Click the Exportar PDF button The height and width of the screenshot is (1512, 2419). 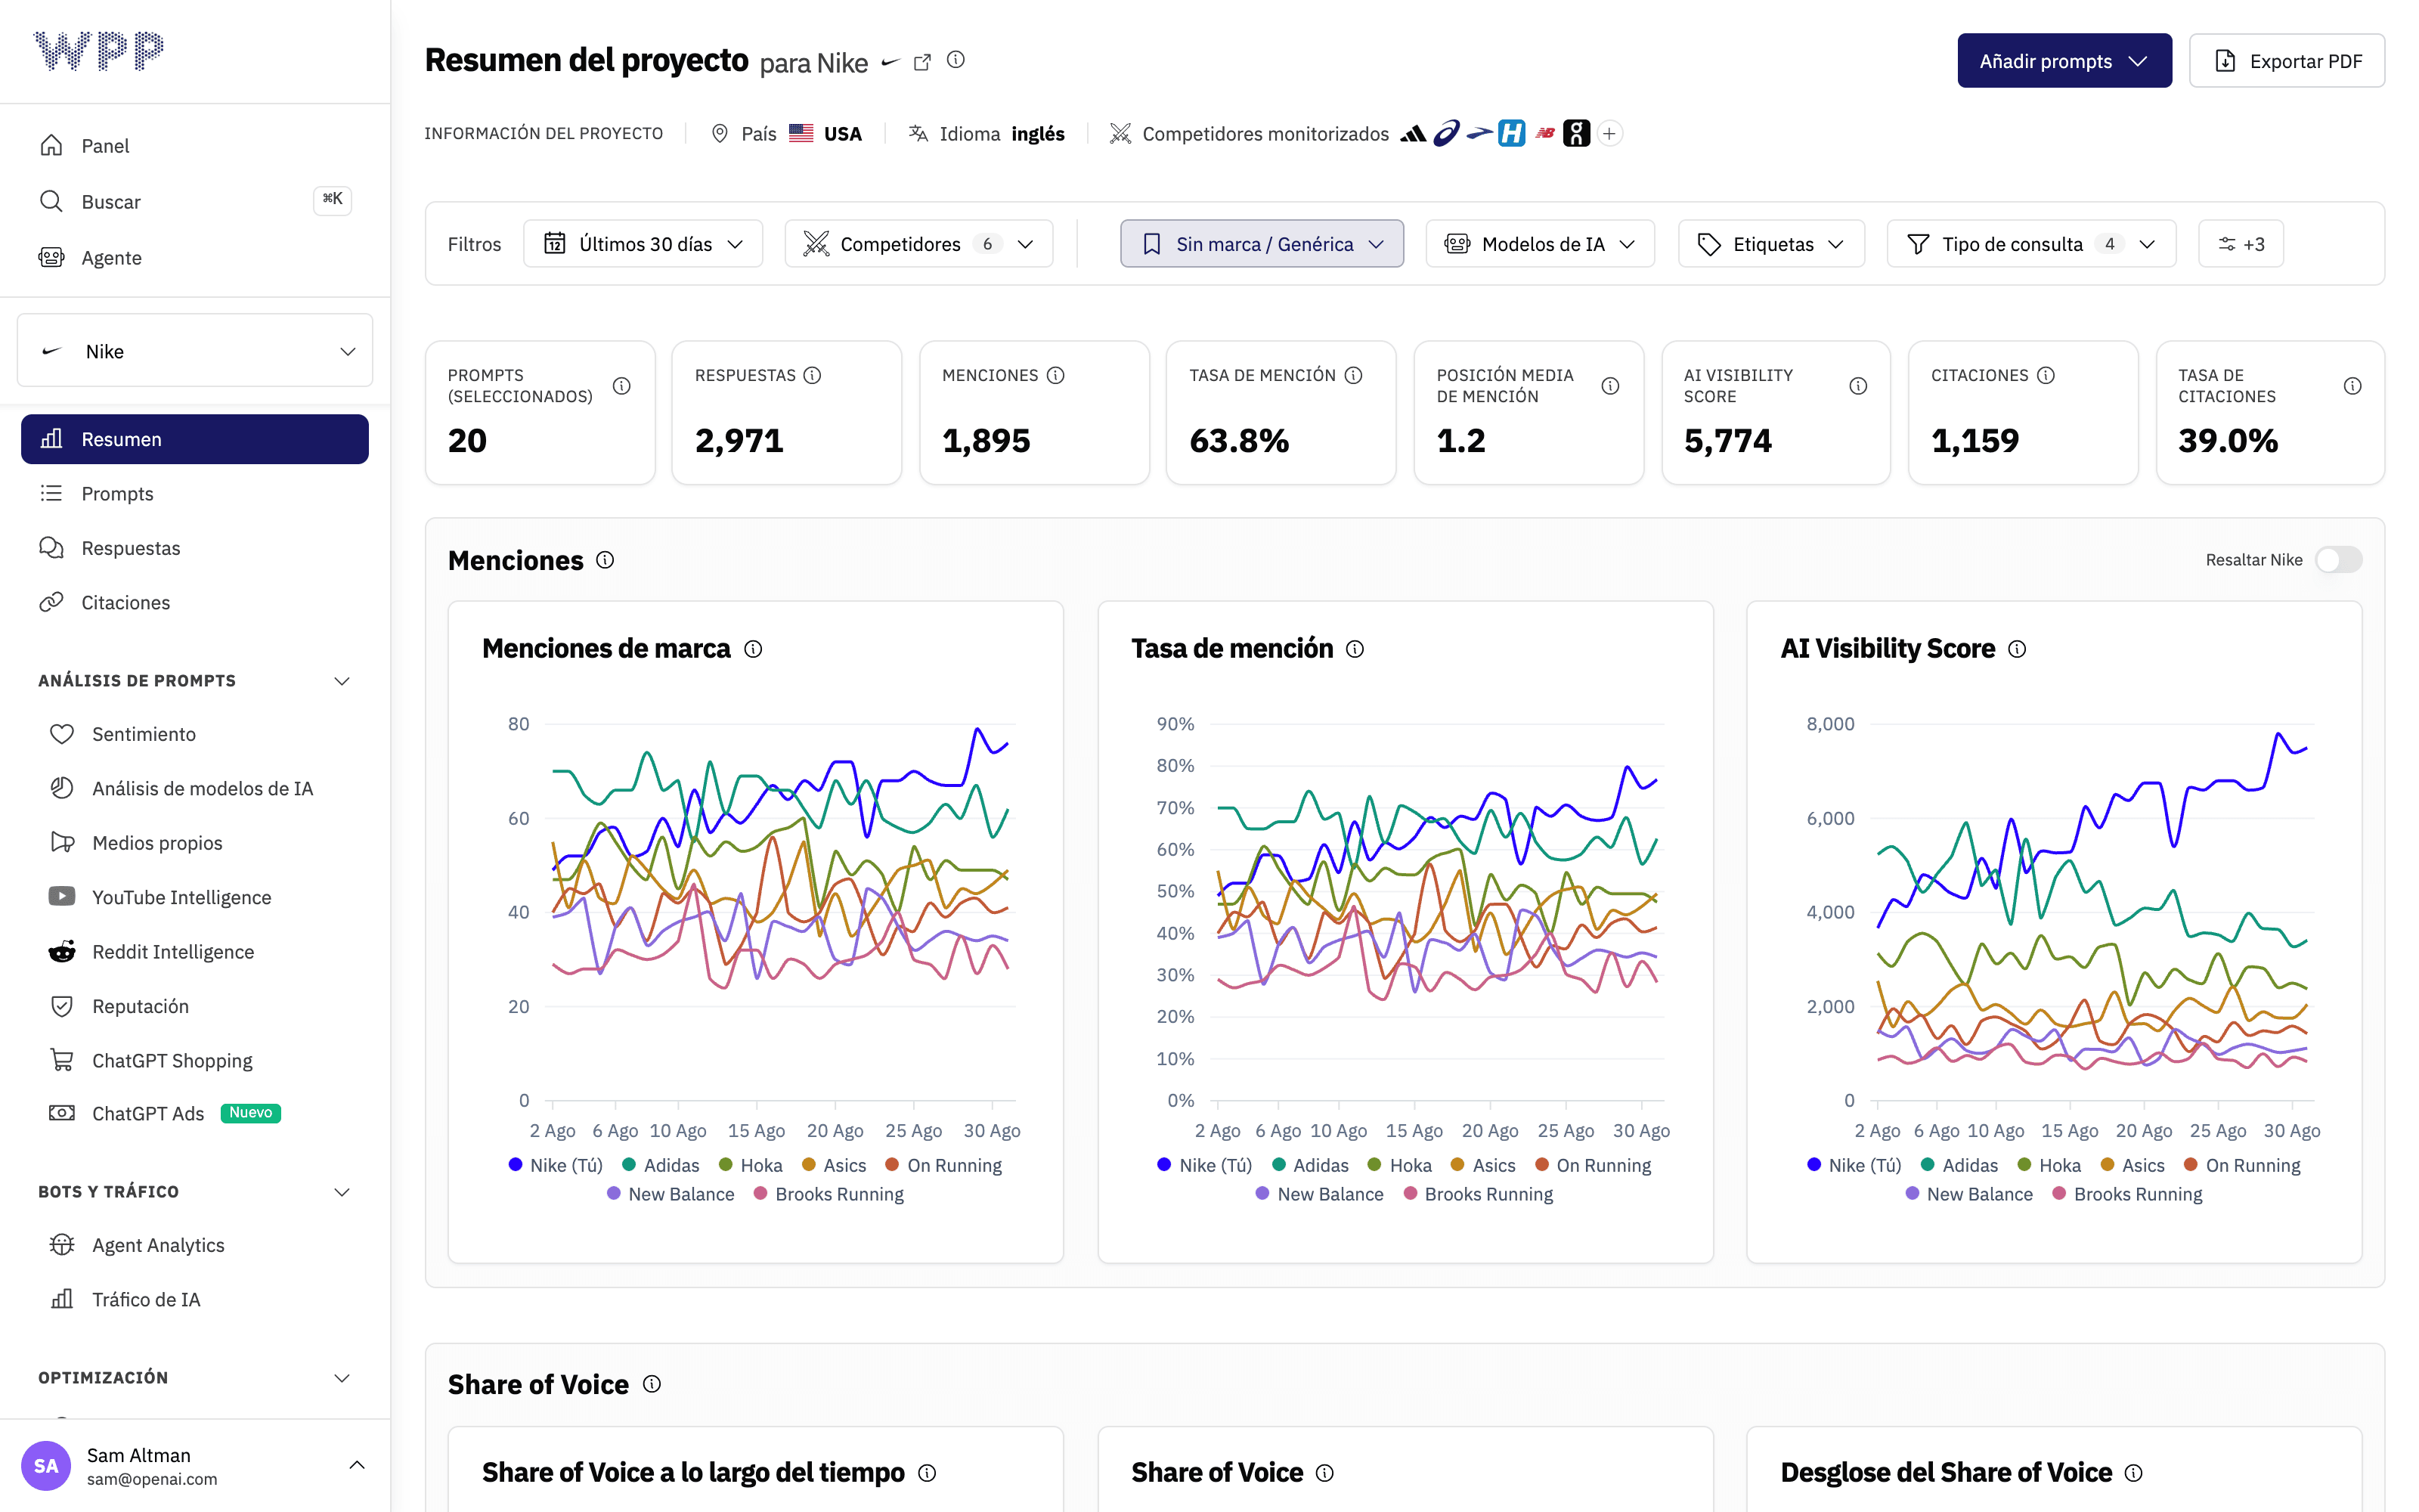click(x=2287, y=61)
